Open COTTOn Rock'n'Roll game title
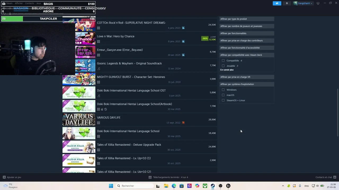This screenshot has height=190, width=339. click(131, 23)
